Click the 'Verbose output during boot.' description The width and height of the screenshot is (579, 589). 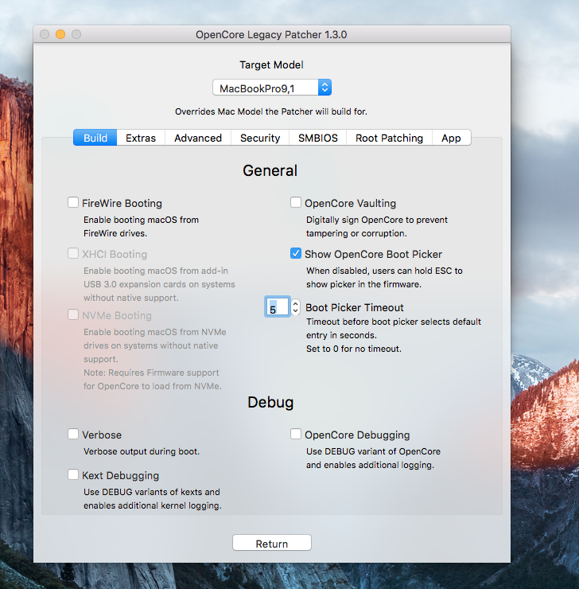pos(142,451)
